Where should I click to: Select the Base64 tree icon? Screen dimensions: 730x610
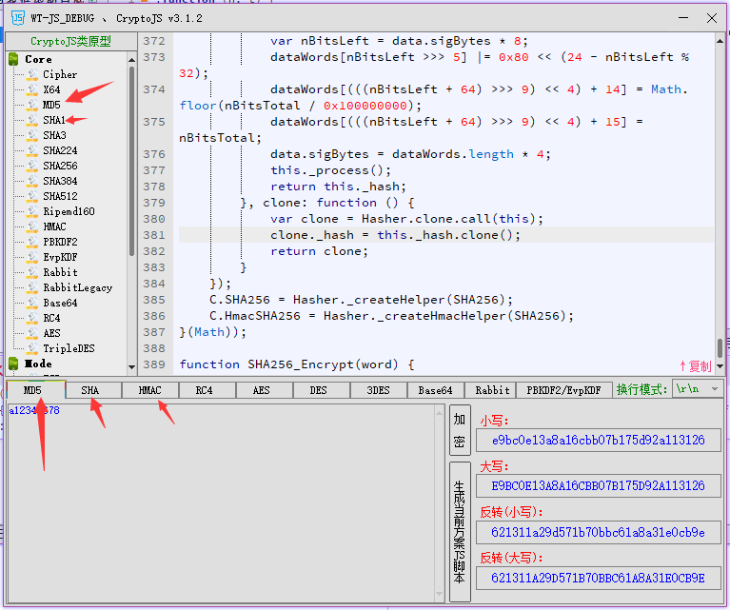(x=31, y=303)
